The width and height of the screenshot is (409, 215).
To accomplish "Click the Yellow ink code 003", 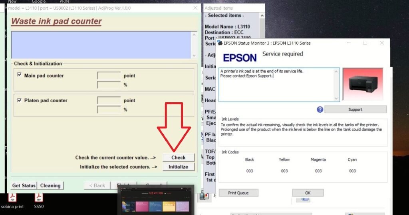I will (x=284, y=171).
